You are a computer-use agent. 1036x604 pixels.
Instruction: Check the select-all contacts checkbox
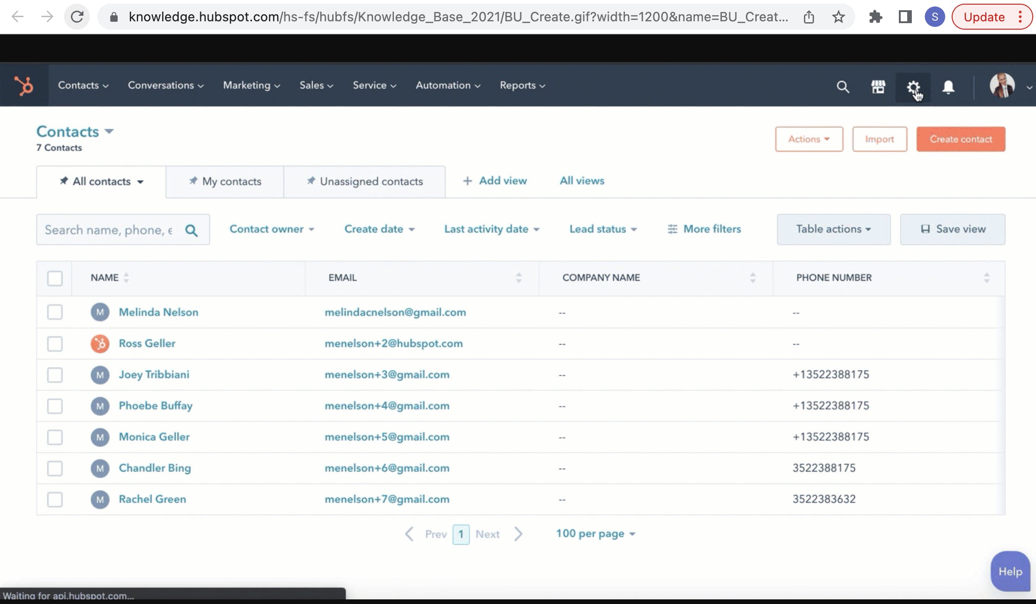point(55,278)
